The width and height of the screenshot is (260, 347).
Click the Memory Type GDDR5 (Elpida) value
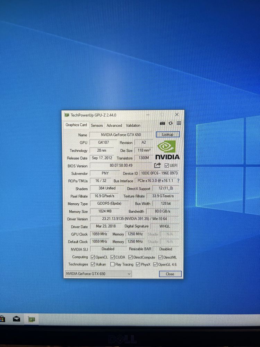coord(109,203)
